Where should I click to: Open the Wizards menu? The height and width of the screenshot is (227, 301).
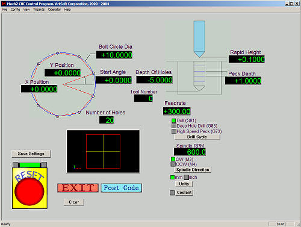click(x=39, y=10)
